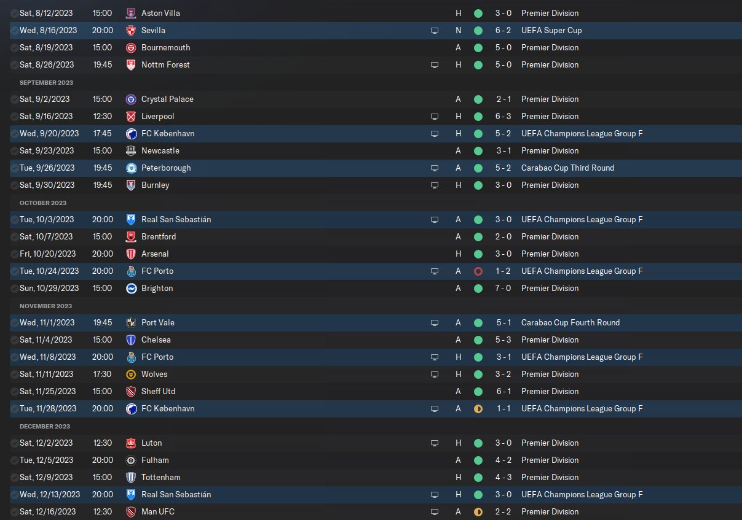The width and height of the screenshot is (742, 520).
Task: Click the orange draw indicator for FC København
Action: [x=478, y=408]
